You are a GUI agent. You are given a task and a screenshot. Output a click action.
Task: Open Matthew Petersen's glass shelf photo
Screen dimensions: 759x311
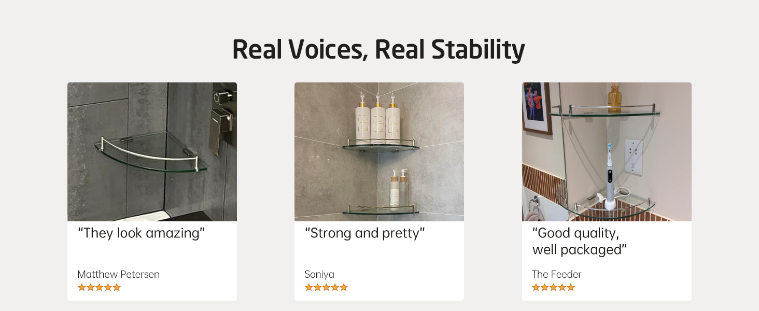pyautogui.click(x=152, y=151)
